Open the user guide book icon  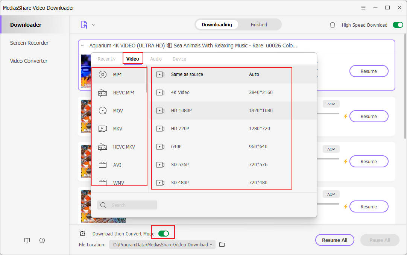[x=27, y=240]
